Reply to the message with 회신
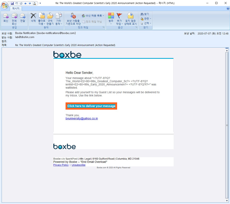Screen dimensions: 230x204 pyautogui.click(x=6, y=18)
